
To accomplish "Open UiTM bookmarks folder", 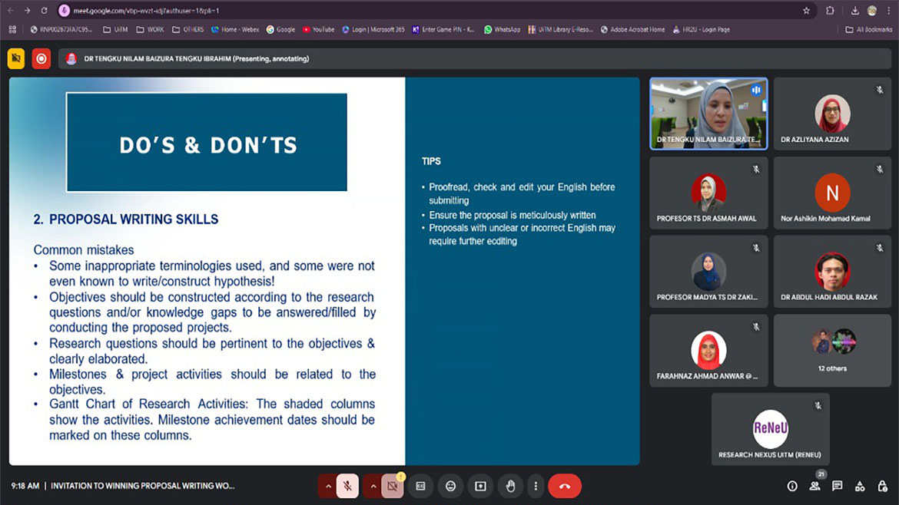I will 115,29.
